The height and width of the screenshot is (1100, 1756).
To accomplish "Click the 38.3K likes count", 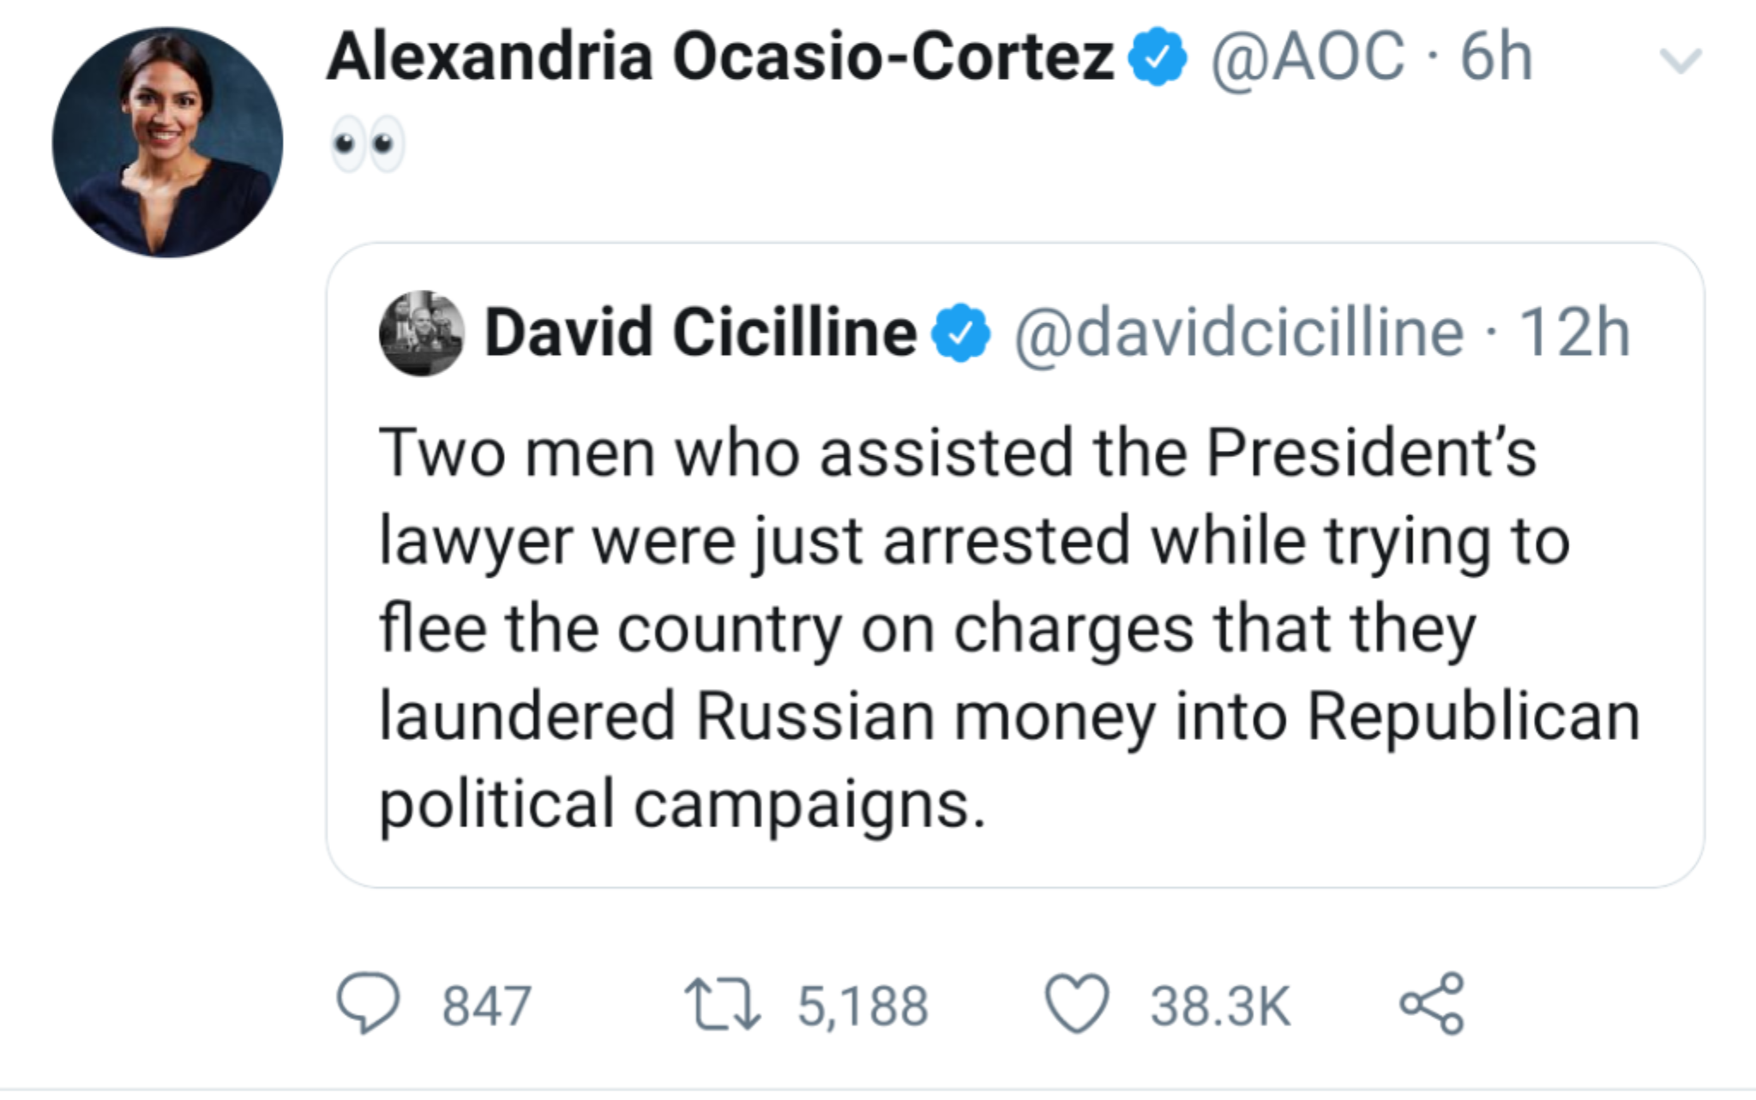I will click(x=1220, y=1006).
